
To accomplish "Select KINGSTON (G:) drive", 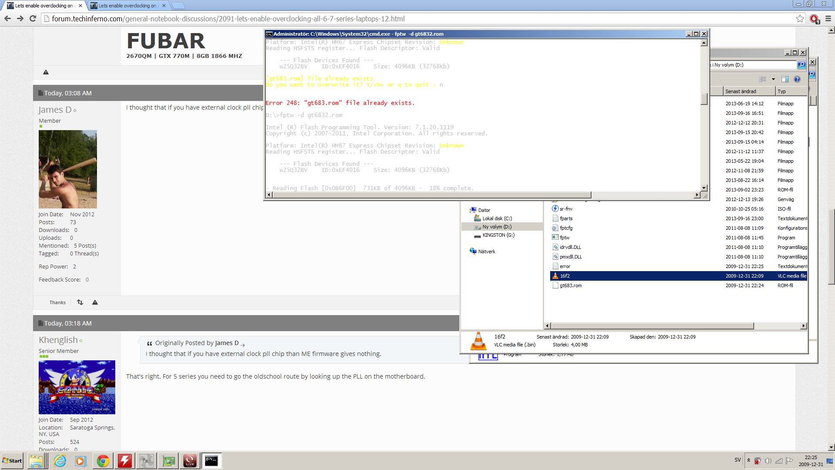I will point(494,235).
